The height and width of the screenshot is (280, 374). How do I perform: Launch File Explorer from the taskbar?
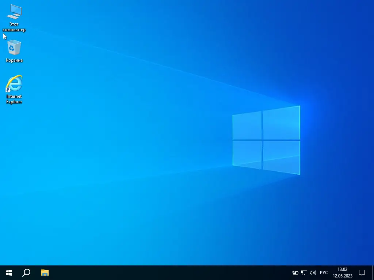pyautogui.click(x=45, y=272)
